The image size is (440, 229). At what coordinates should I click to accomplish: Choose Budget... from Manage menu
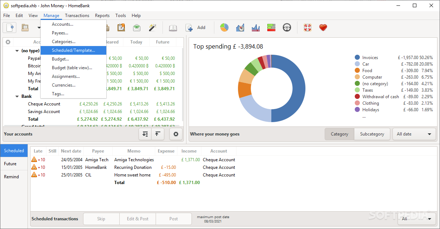73,59
